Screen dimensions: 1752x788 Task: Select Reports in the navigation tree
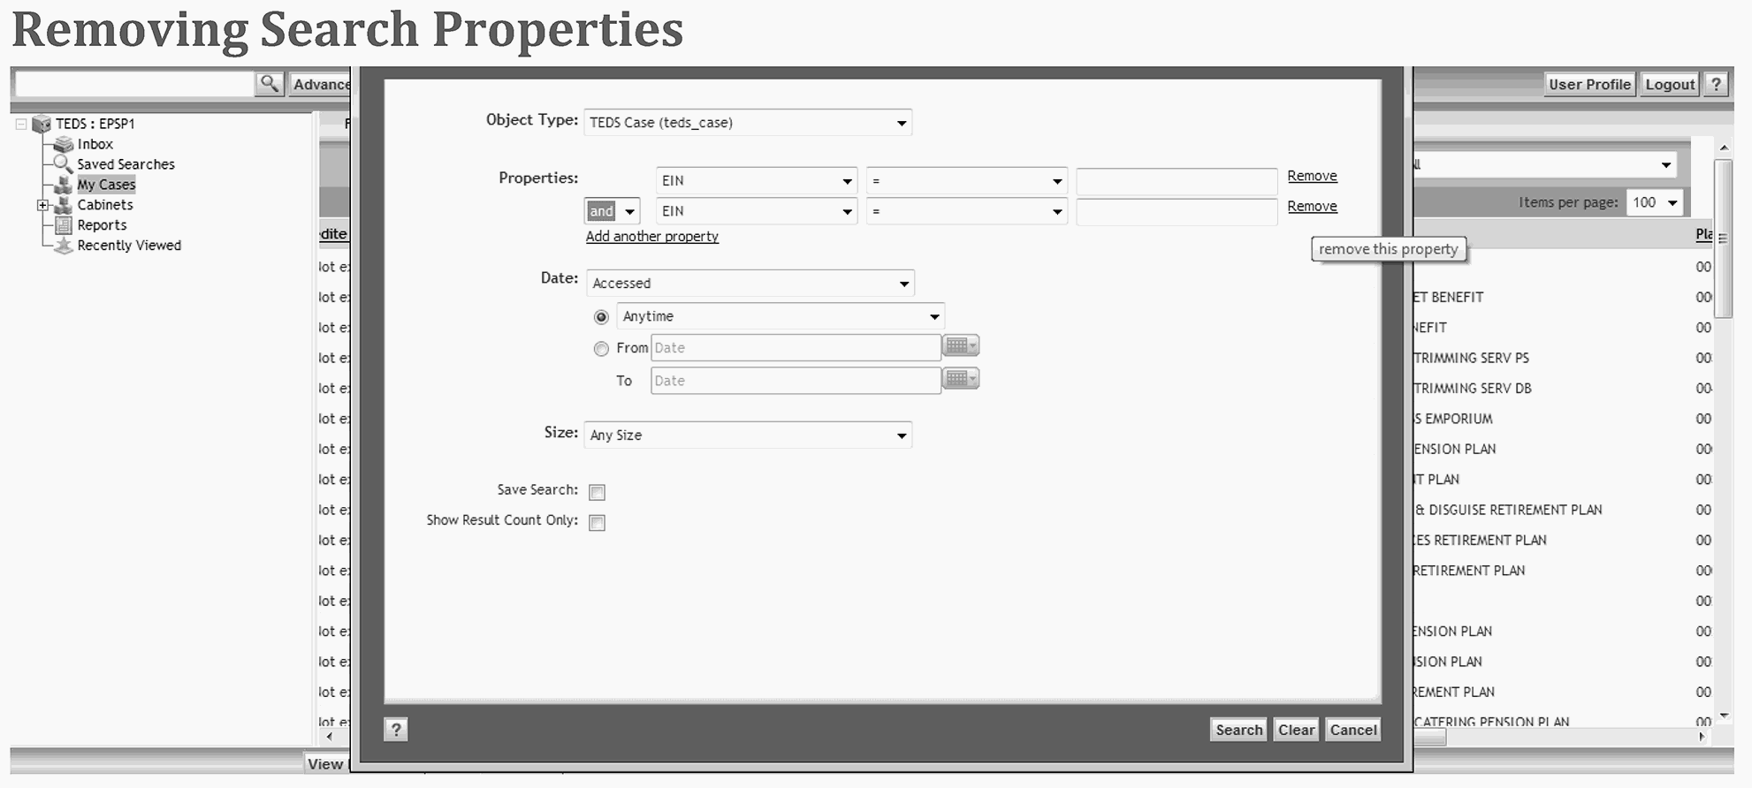point(102,225)
